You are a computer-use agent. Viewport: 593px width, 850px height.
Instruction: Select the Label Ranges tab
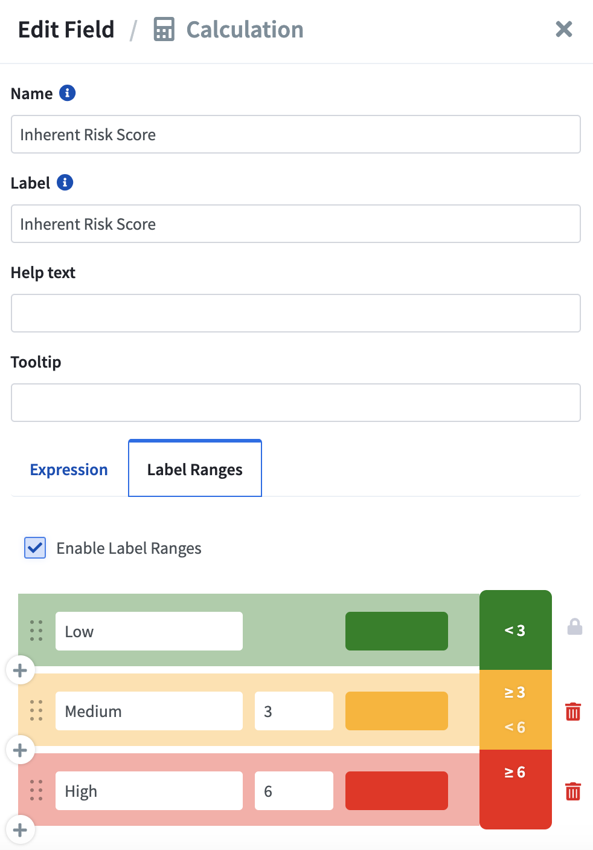pyautogui.click(x=195, y=469)
